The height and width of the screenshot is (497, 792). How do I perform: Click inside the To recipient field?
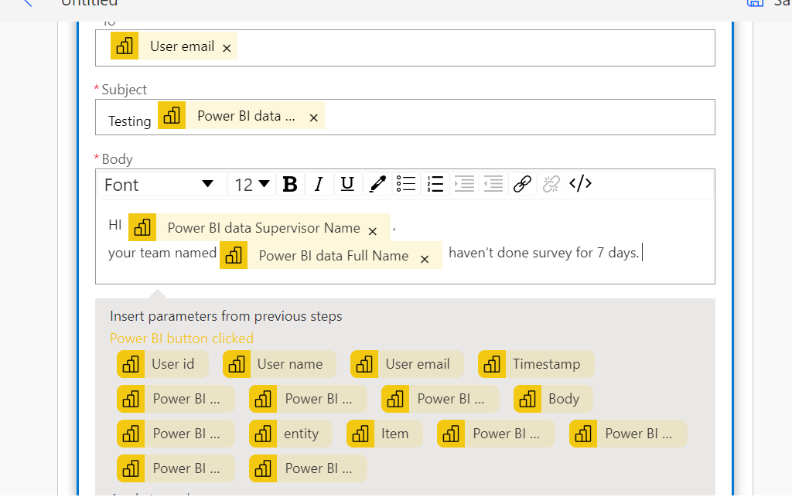pos(405,48)
